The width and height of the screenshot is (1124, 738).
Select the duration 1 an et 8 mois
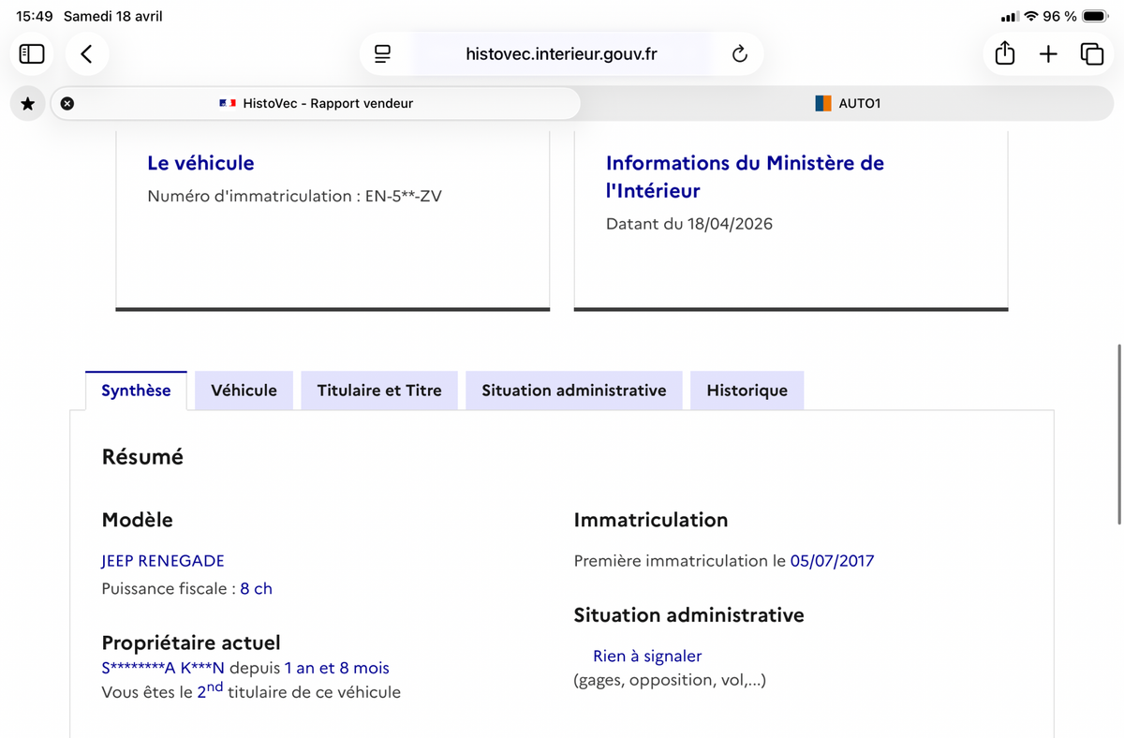coord(337,668)
